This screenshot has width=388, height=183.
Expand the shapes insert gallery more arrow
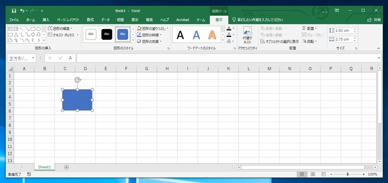44,40
